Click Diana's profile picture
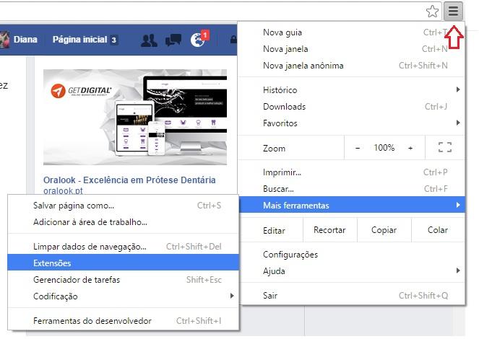 click(x=4, y=40)
